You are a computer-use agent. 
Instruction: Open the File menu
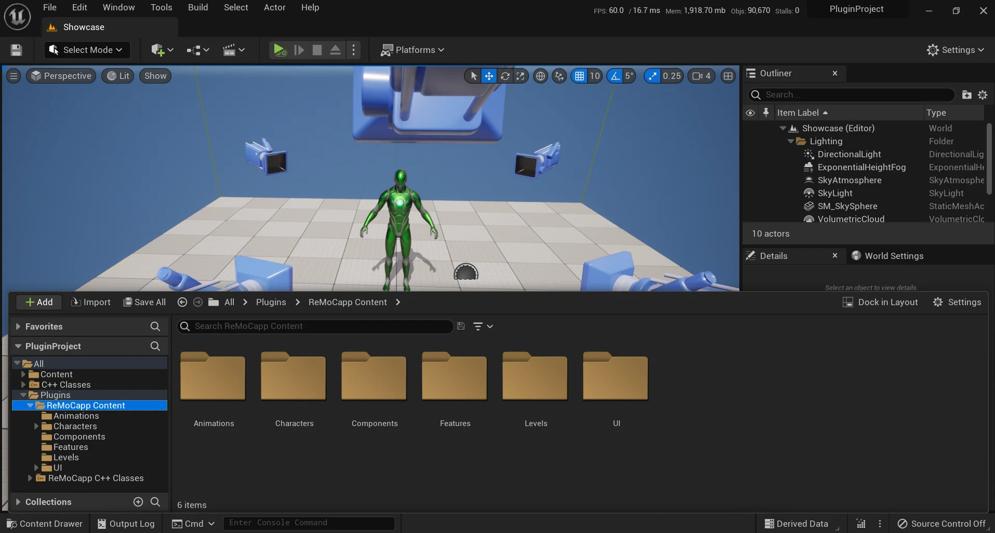pyautogui.click(x=50, y=7)
